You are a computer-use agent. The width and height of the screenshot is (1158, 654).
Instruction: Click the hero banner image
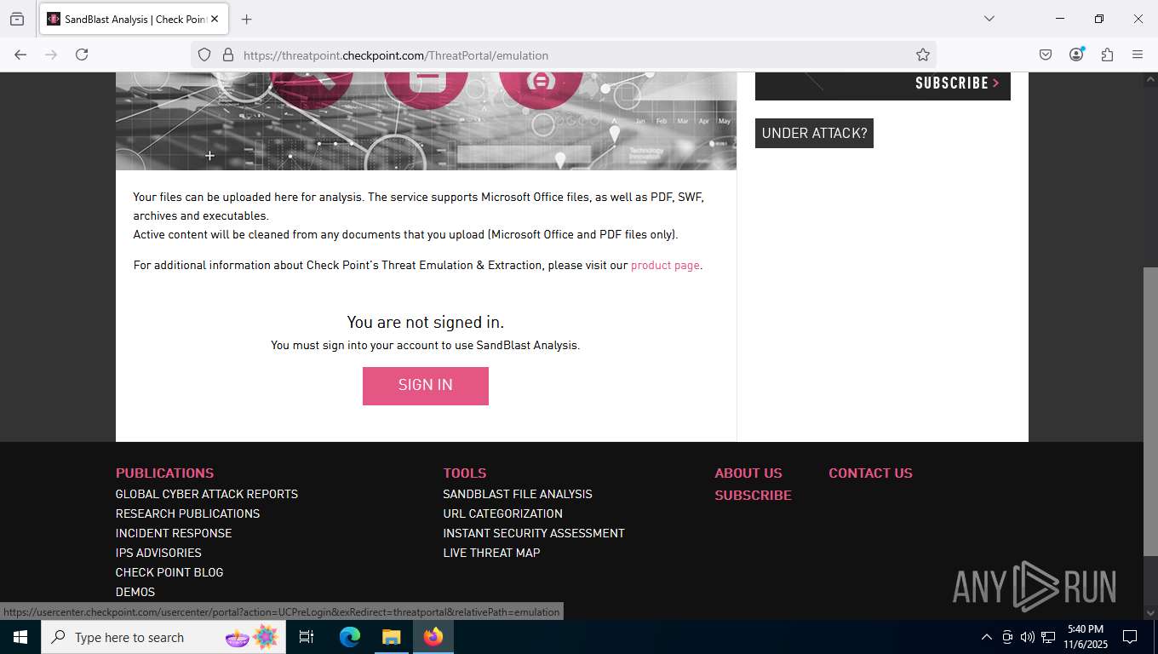pos(426,121)
